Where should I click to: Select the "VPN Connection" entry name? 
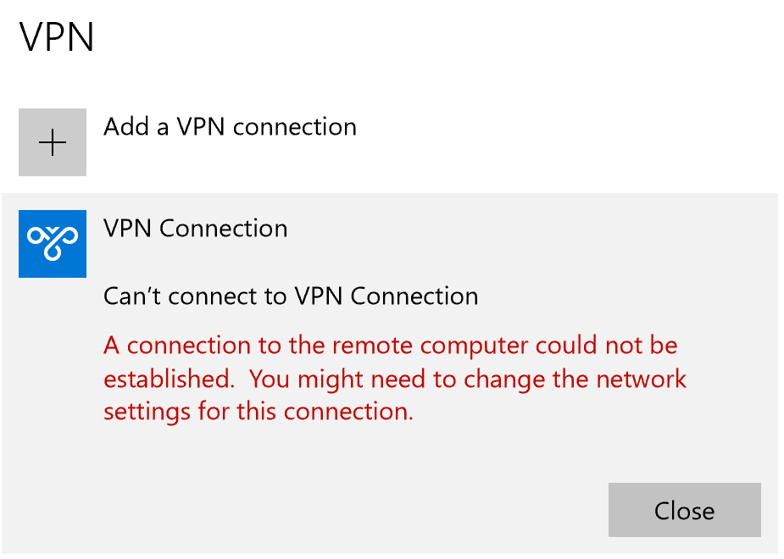tap(195, 229)
